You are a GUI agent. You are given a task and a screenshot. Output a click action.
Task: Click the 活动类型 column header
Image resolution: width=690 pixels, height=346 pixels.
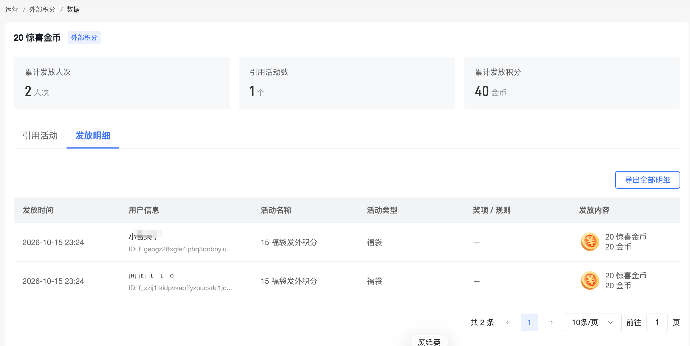pos(382,210)
